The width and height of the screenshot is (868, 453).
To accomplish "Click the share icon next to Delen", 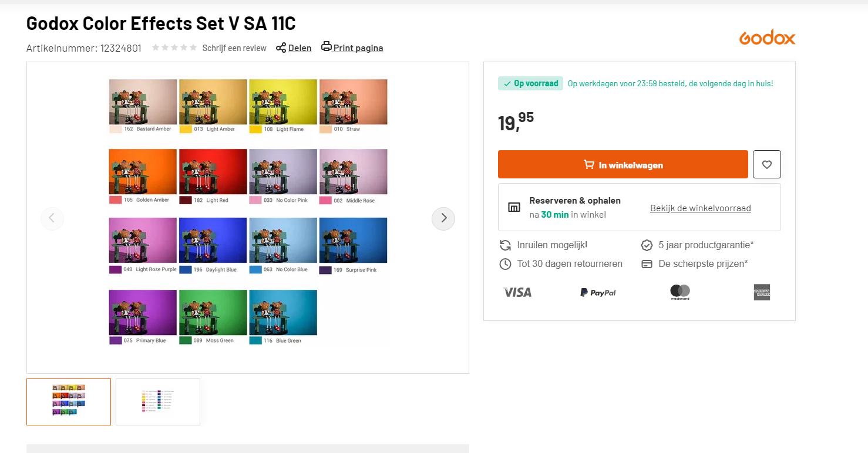I will click(x=281, y=48).
